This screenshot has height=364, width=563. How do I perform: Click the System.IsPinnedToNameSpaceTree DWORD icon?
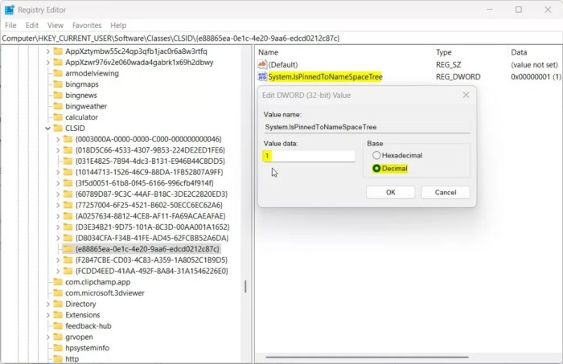point(262,76)
